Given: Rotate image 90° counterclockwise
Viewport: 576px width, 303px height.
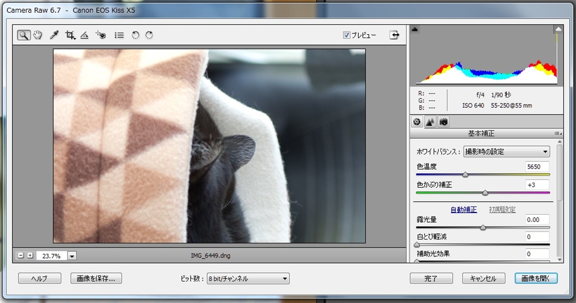Looking at the screenshot, I should point(135,35).
